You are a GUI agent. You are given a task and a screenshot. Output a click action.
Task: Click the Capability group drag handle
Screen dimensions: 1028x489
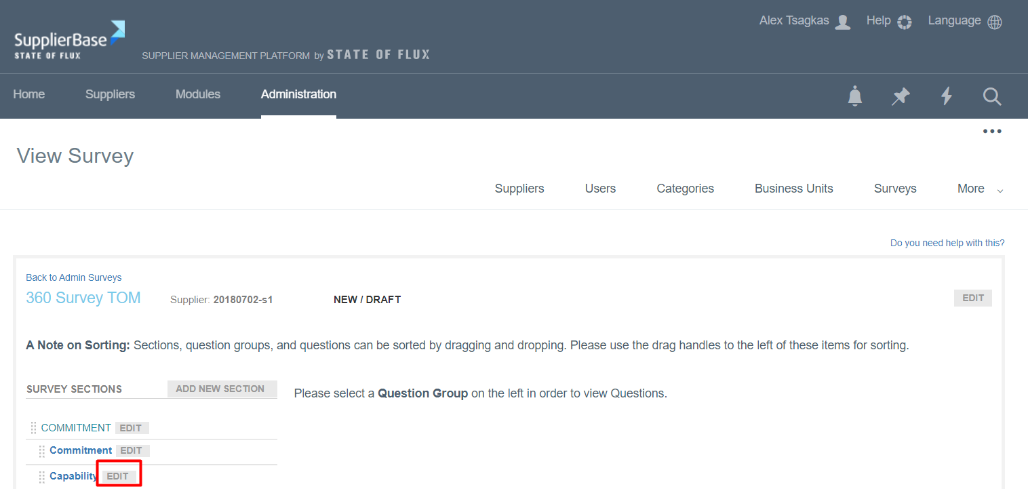point(42,477)
